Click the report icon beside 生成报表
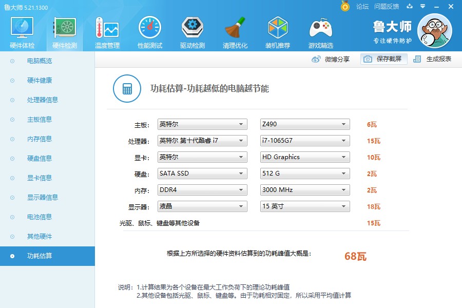462x308 pixels. tap(417, 59)
